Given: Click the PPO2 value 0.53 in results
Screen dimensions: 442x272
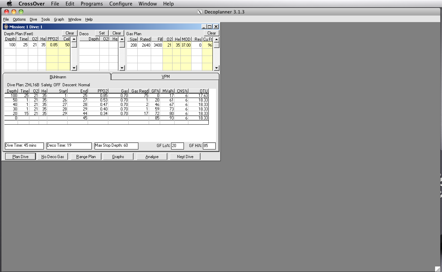Looking at the screenshot, I should click(98, 100).
